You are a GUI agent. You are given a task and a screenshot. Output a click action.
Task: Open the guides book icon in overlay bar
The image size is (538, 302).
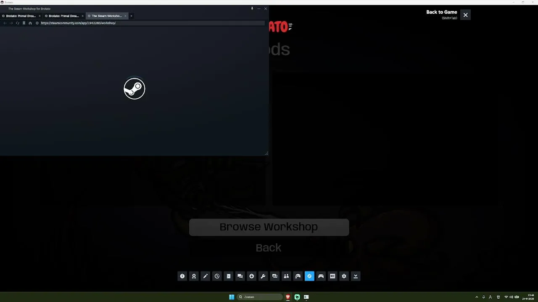pos(228,276)
